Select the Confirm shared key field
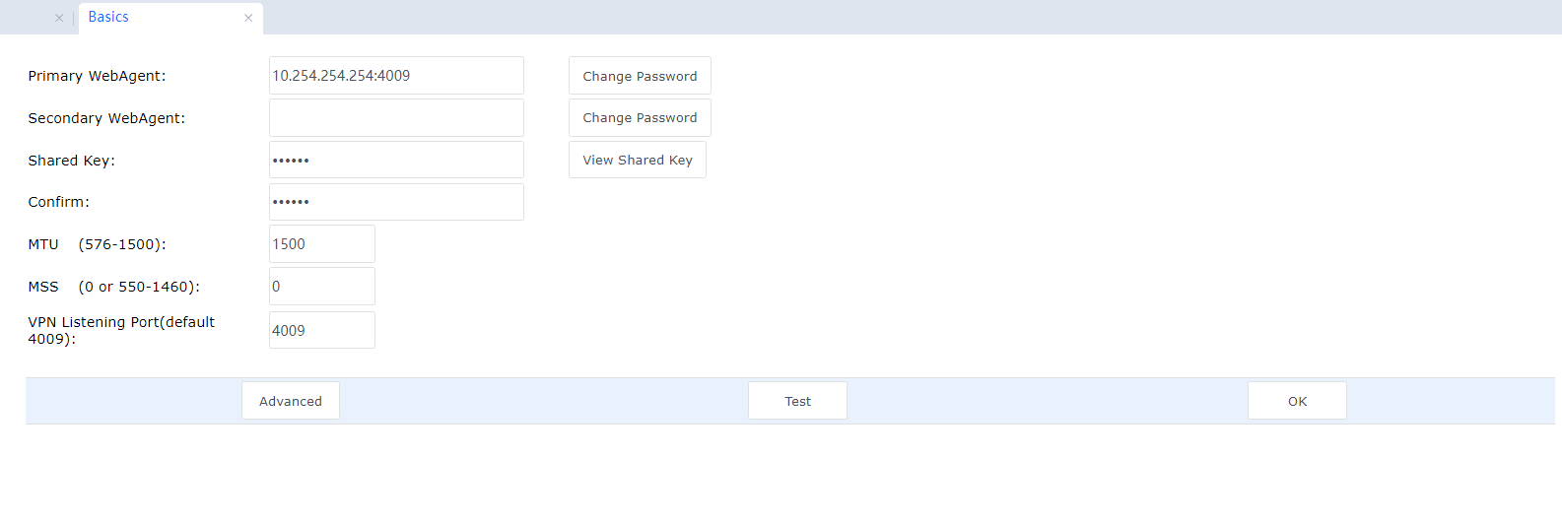Image resolution: width=1562 pixels, height=525 pixels. point(396,202)
